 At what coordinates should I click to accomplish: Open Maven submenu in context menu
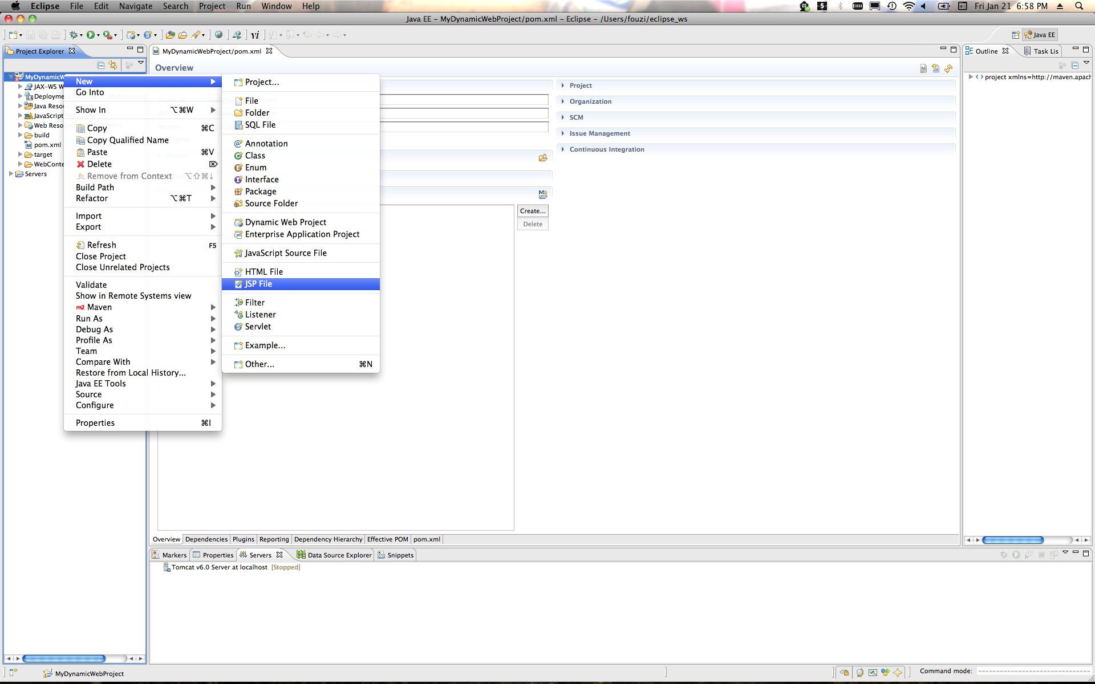click(x=143, y=307)
